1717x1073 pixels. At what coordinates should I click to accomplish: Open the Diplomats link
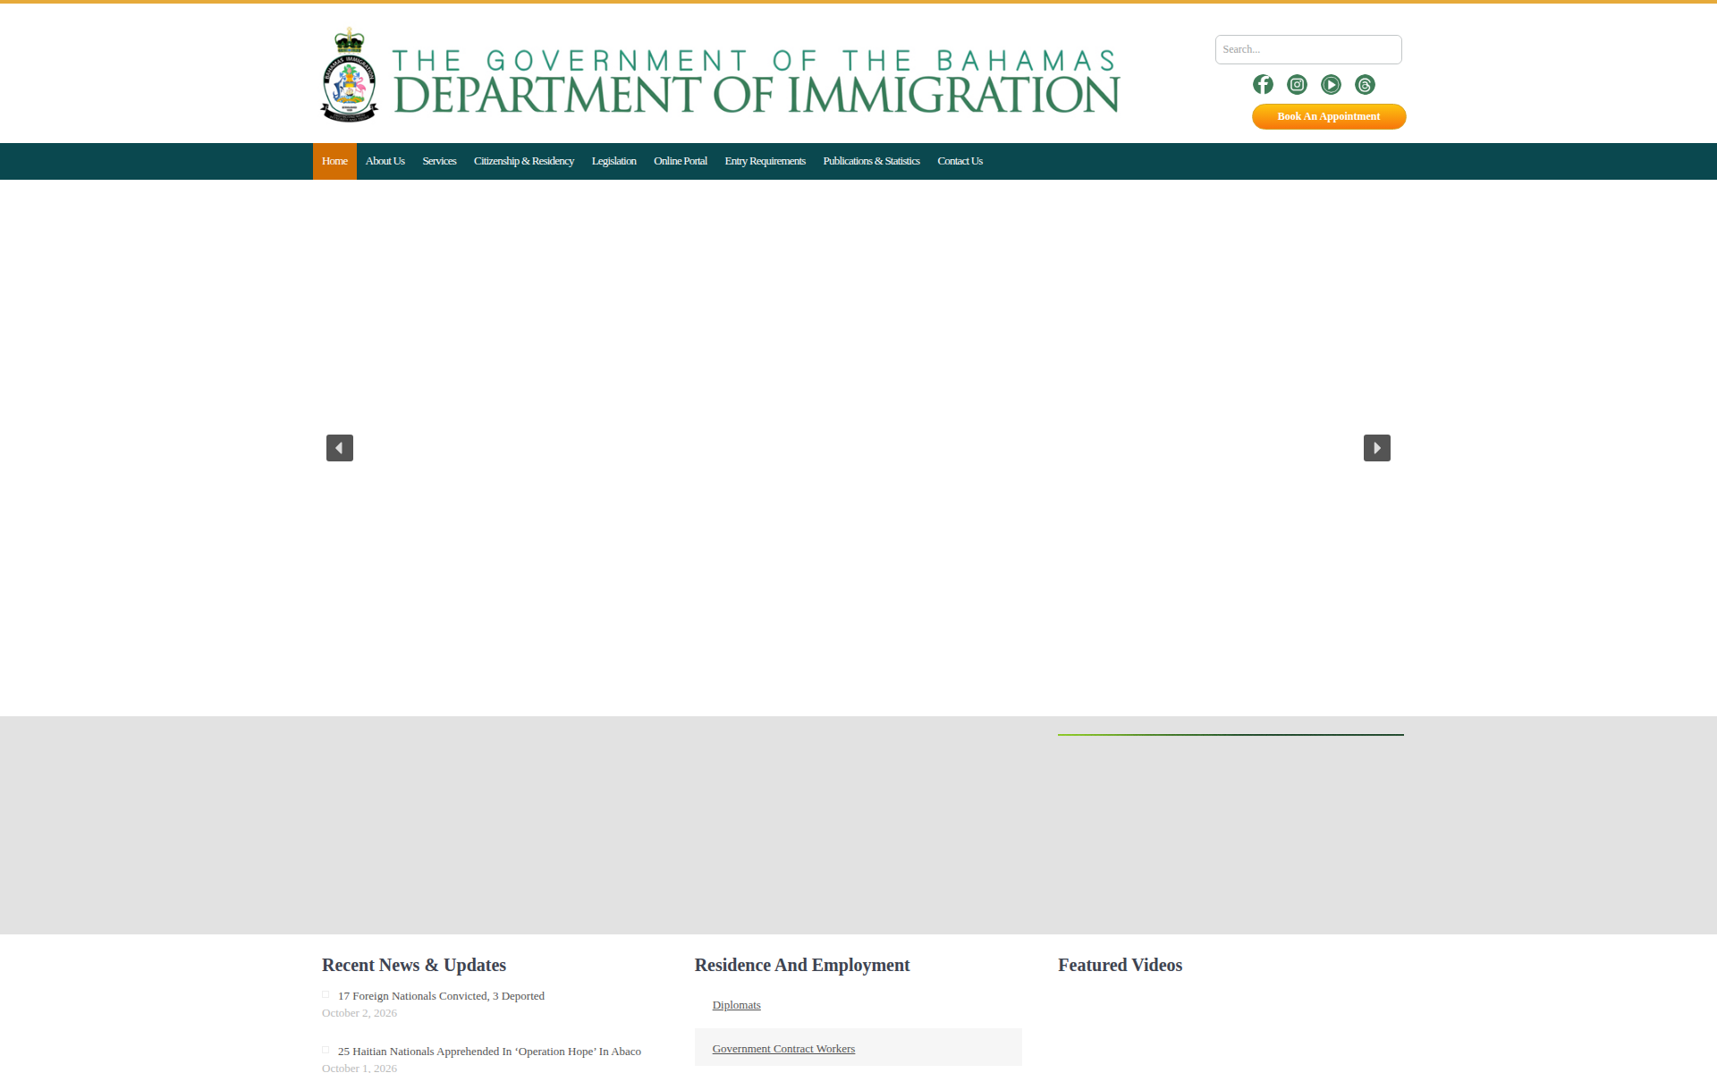coord(737,1005)
